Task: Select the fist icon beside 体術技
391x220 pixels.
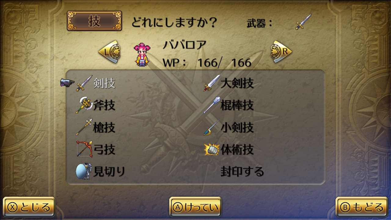Action: 212,149
